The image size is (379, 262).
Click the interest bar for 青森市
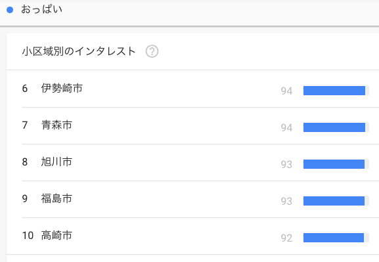click(334, 127)
